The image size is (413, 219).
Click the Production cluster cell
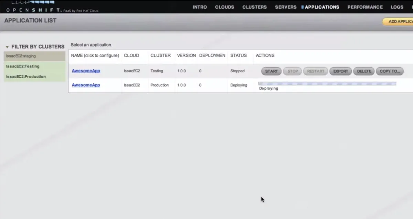pyautogui.click(x=160, y=85)
